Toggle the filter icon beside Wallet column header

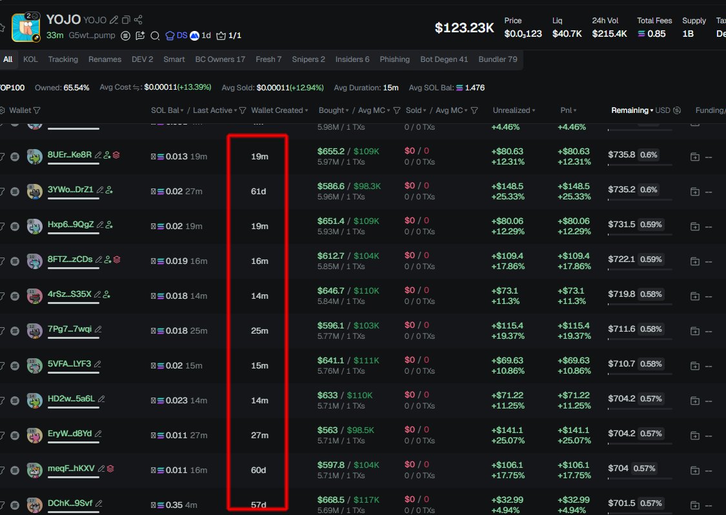(x=36, y=110)
